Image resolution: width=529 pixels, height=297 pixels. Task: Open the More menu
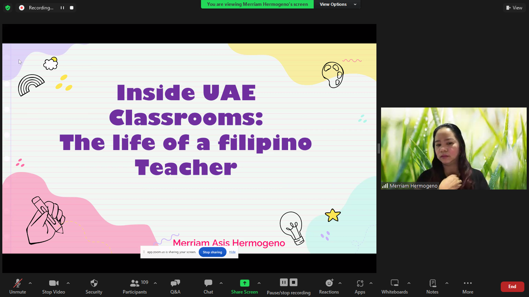click(x=467, y=286)
